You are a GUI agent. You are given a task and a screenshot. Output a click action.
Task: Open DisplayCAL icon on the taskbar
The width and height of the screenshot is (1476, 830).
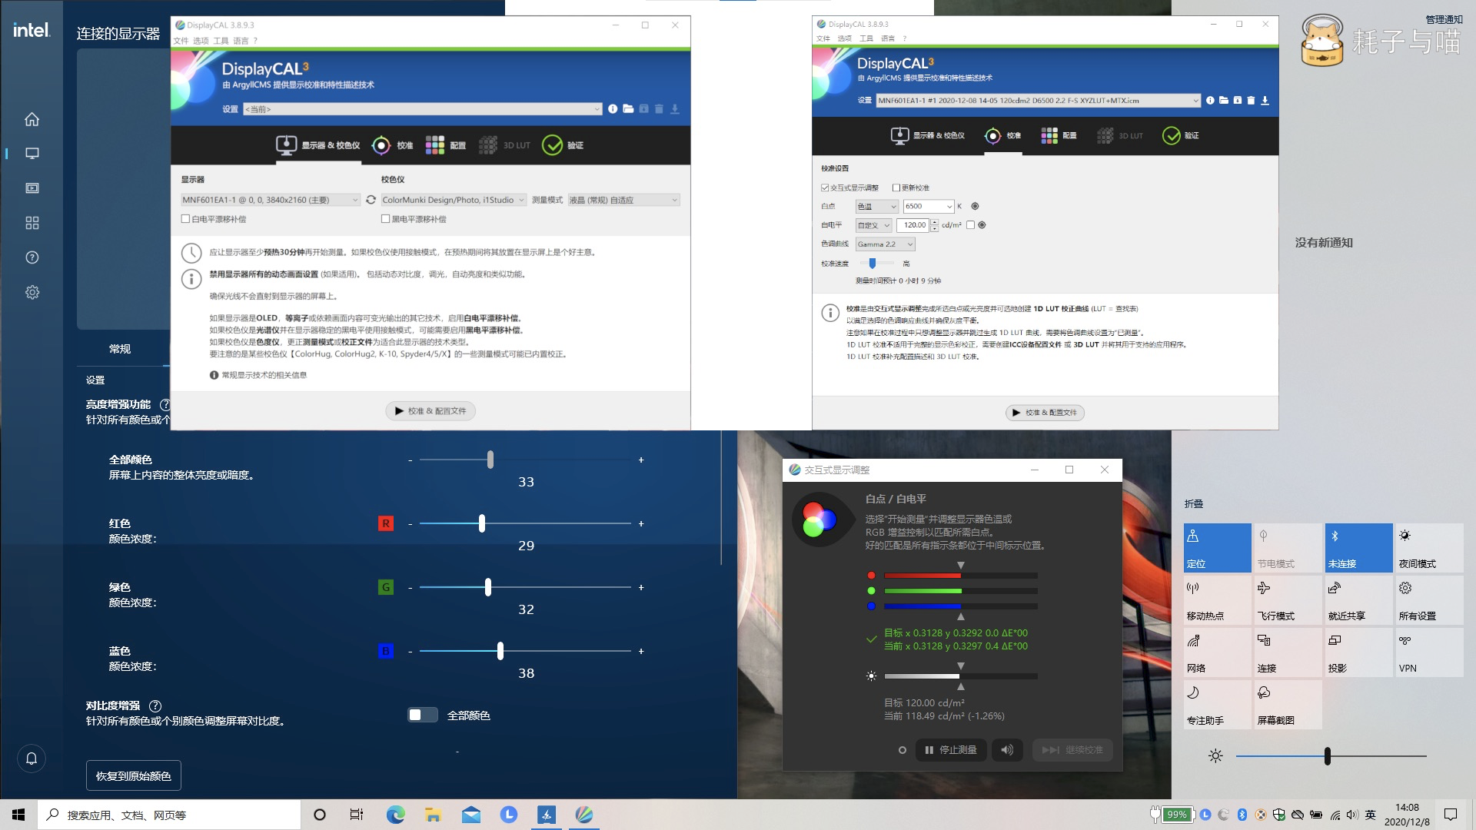(584, 815)
